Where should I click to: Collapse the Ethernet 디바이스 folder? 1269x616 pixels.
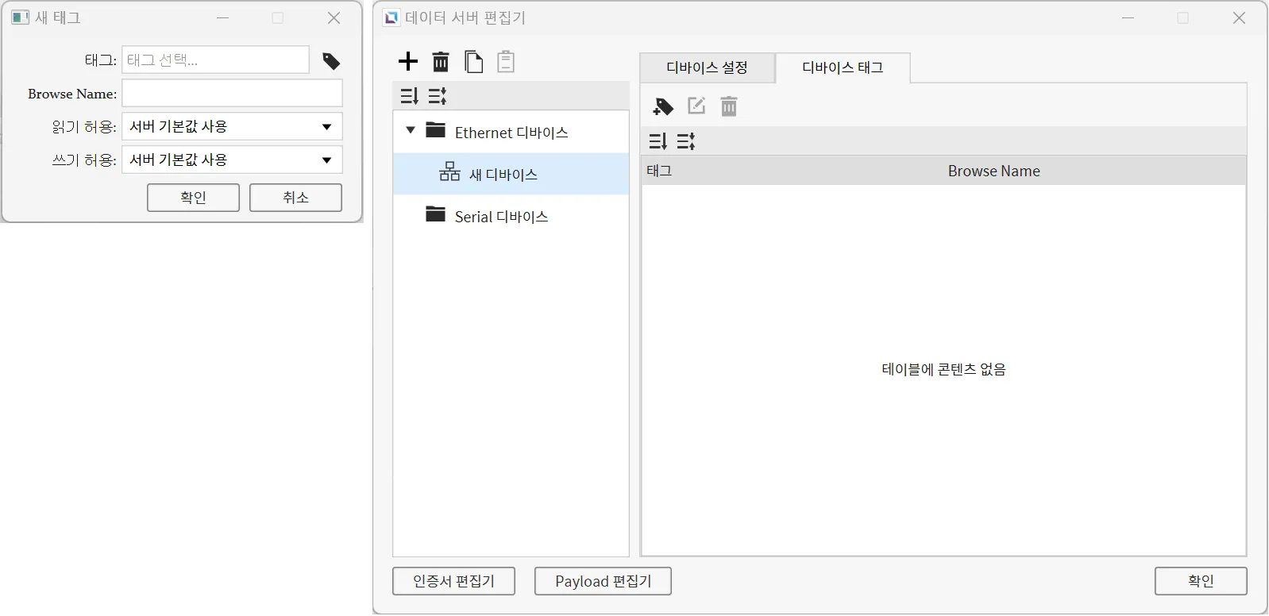click(411, 130)
